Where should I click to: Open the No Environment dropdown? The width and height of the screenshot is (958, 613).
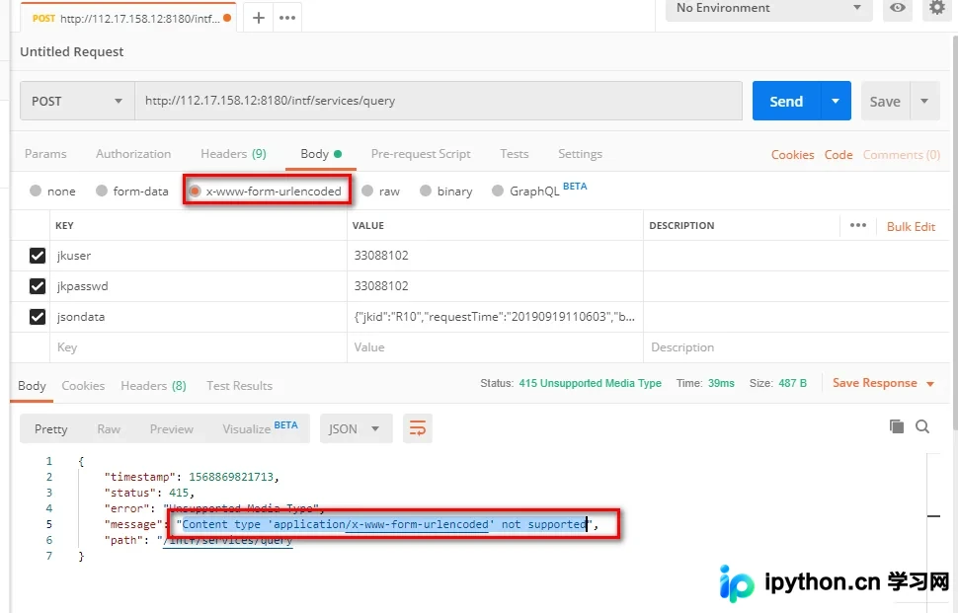pyautogui.click(x=768, y=8)
